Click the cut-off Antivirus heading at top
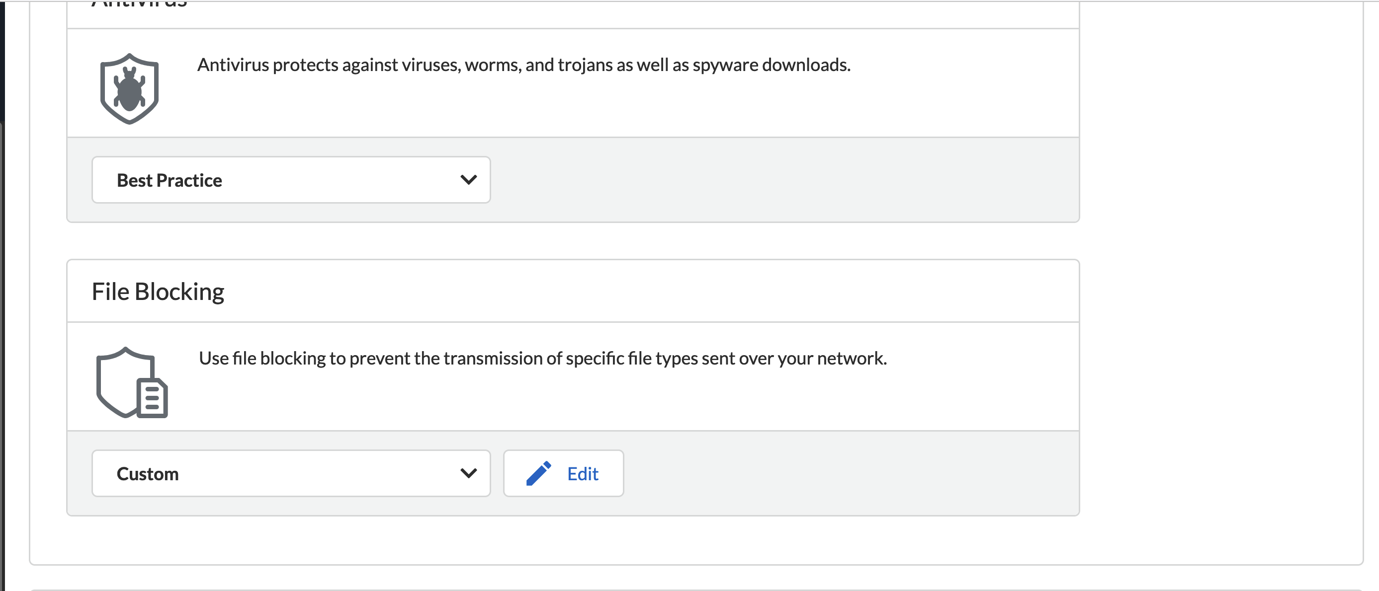The width and height of the screenshot is (1379, 591). coord(139,4)
